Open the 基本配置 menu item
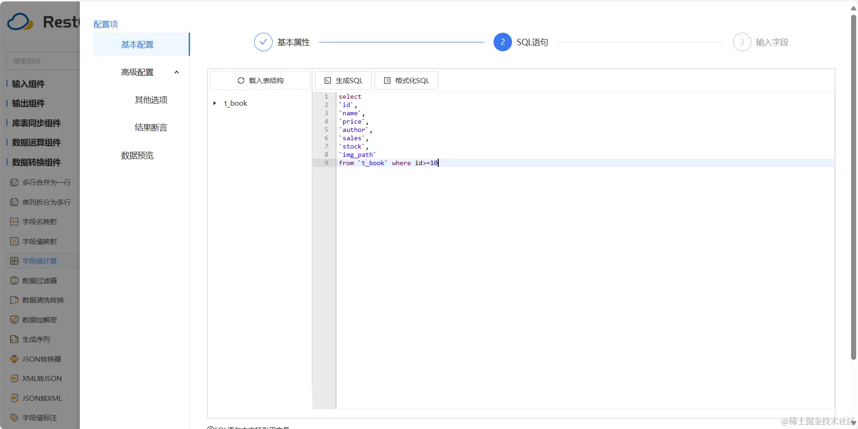858x429 pixels. tap(141, 45)
